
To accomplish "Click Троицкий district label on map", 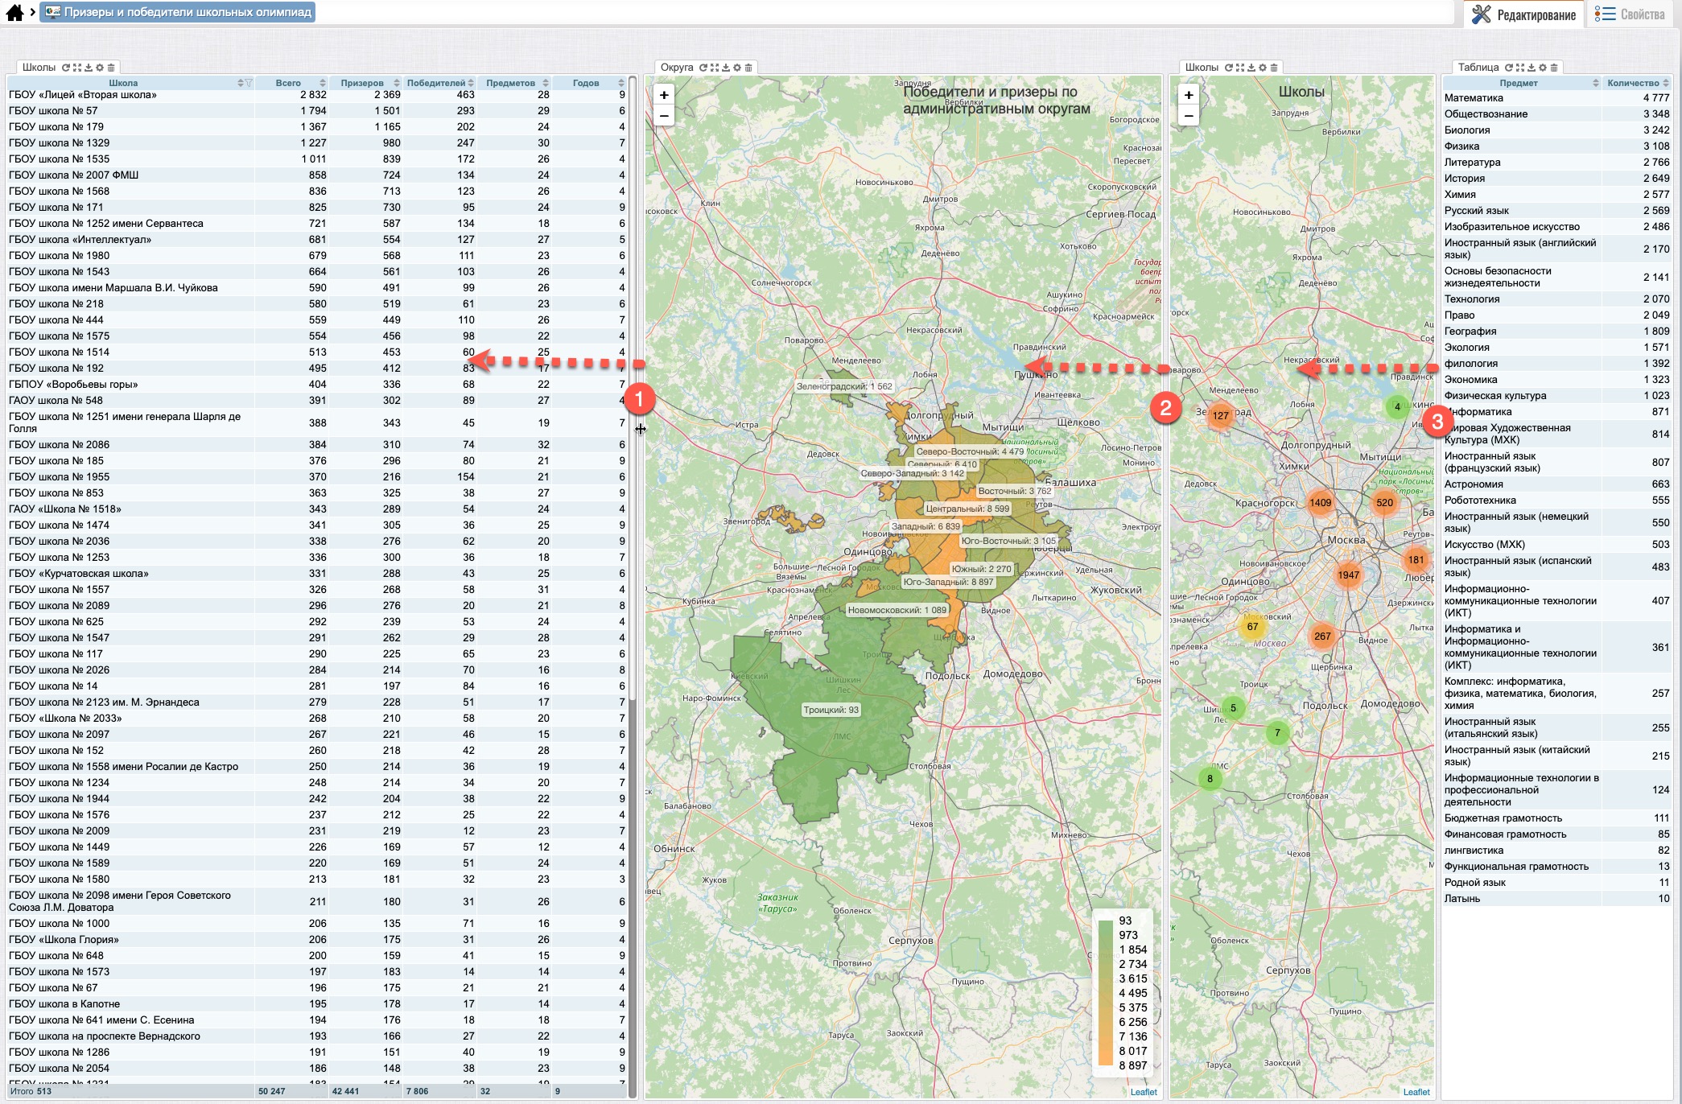I will [831, 710].
